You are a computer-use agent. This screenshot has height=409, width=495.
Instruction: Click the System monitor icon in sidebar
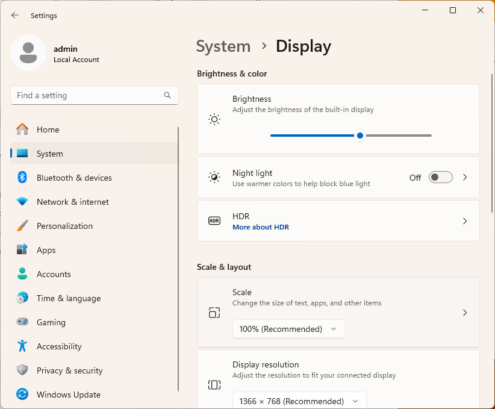(22, 153)
